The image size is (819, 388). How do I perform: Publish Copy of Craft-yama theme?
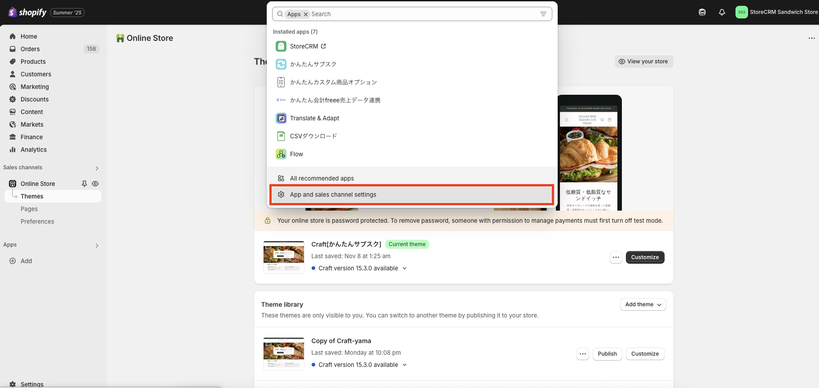[607, 354]
